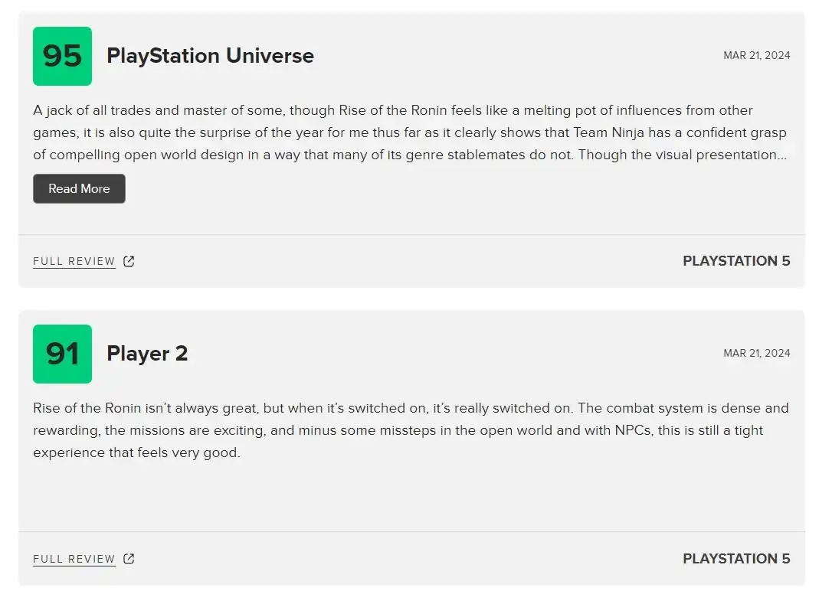This screenshot has width=819, height=591.
Task: Select PLAYSTATION 5 platform label in first review
Action: click(x=735, y=261)
